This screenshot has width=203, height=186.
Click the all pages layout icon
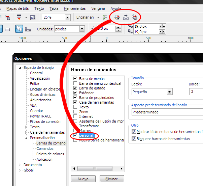(x=19, y=29)
